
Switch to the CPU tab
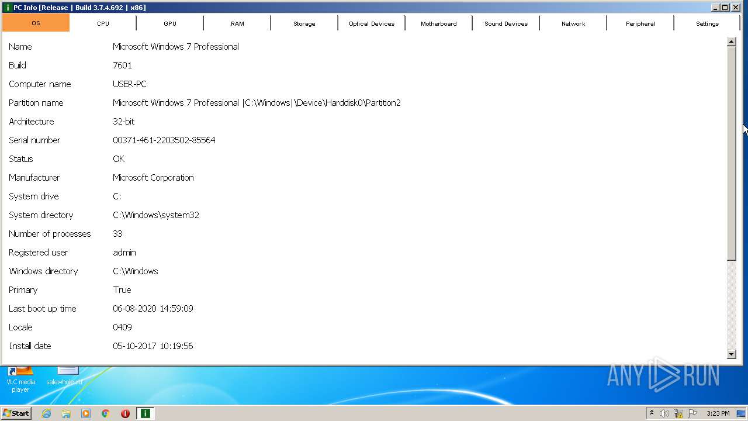tap(103, 23)
